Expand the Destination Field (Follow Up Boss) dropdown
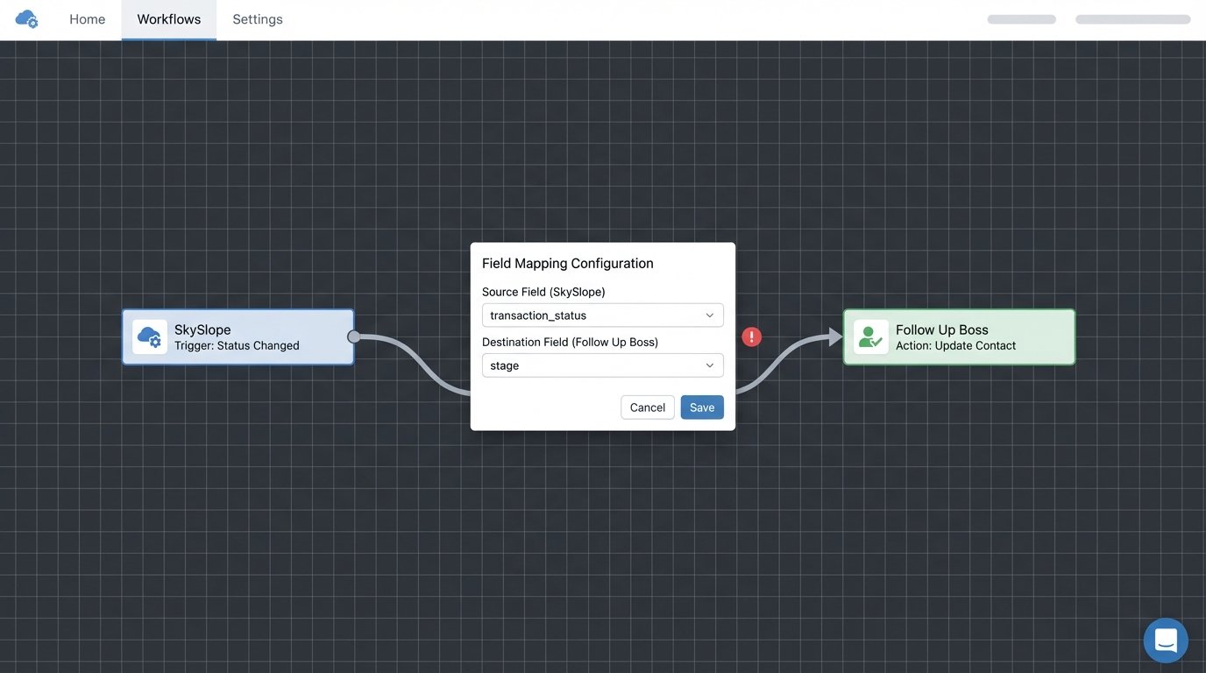Viewport: 1206px width, 673px height. [602, 365]
